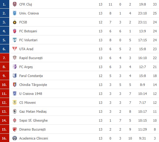The image size is (159, 142).
Task: Open the Sepsi Sf. Gheorghe team link
Action: point(33,120)
